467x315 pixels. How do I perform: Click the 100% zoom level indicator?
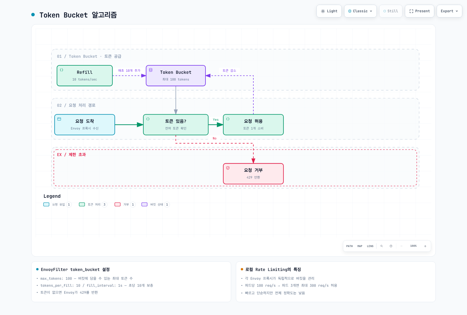413,246
